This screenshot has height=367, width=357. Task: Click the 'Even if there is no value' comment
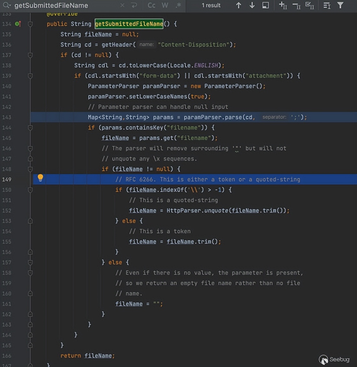click(x=209, y=273)
